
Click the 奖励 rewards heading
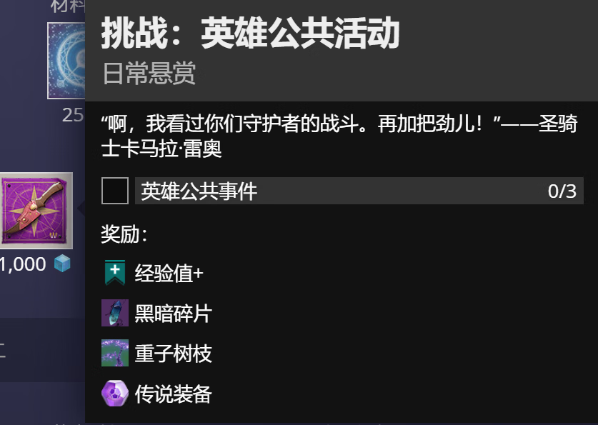point(124,234)
